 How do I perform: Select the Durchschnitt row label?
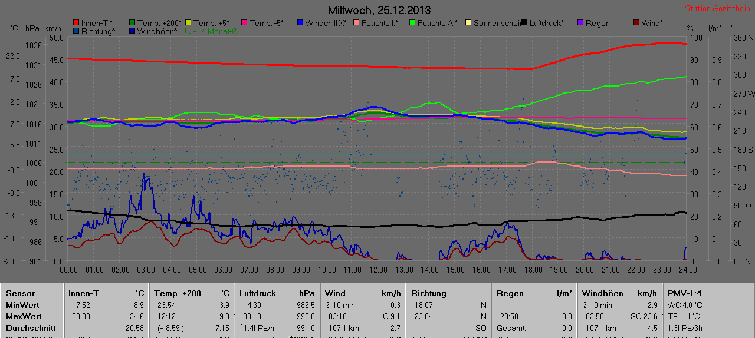tap(31, 328)
